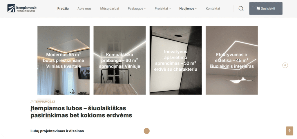This screenshot has width=297, height=139.
Task: Open the Modernus 55 m² butas project card
Action: 64,60
